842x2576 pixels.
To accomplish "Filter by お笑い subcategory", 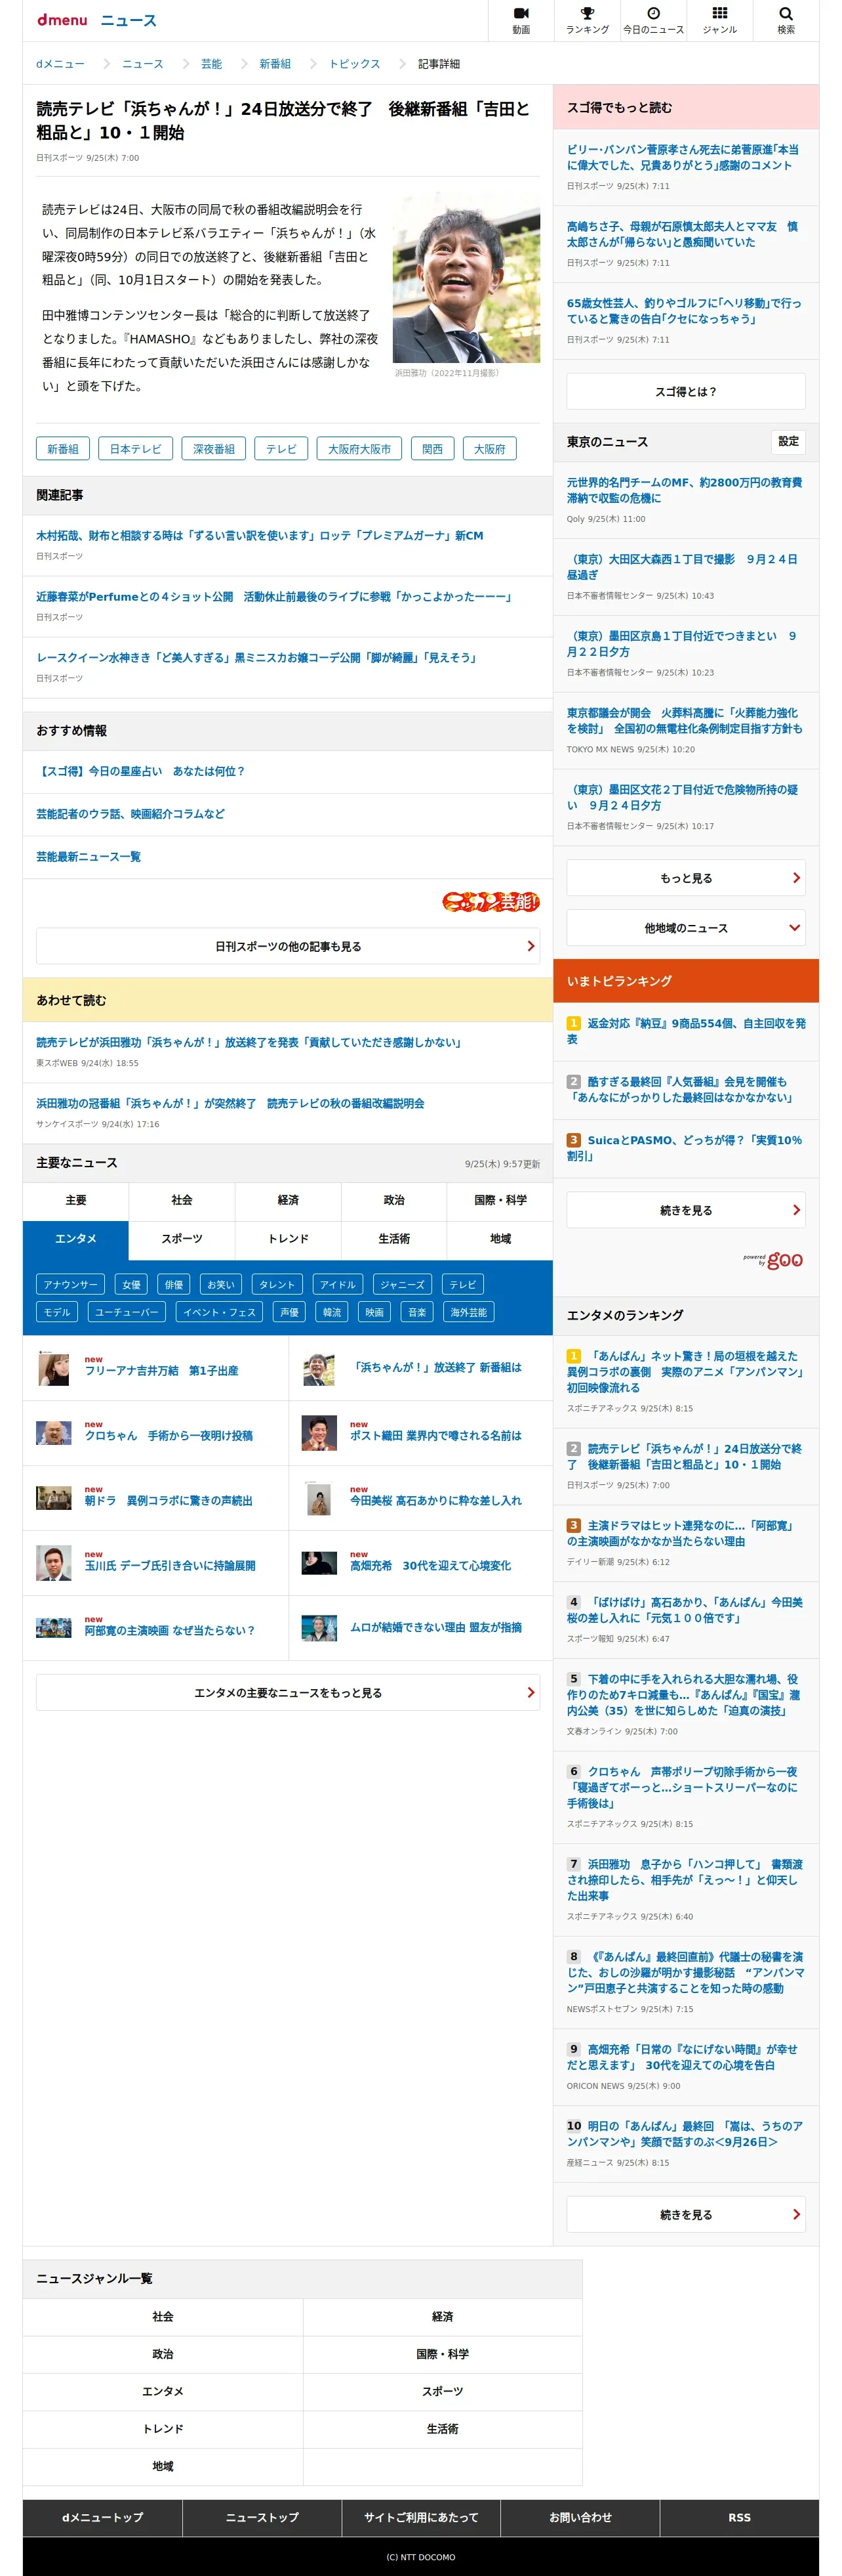I will click(221, 1284).
